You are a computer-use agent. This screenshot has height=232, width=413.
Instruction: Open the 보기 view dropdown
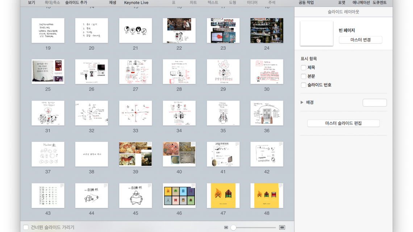pos(32,3)
